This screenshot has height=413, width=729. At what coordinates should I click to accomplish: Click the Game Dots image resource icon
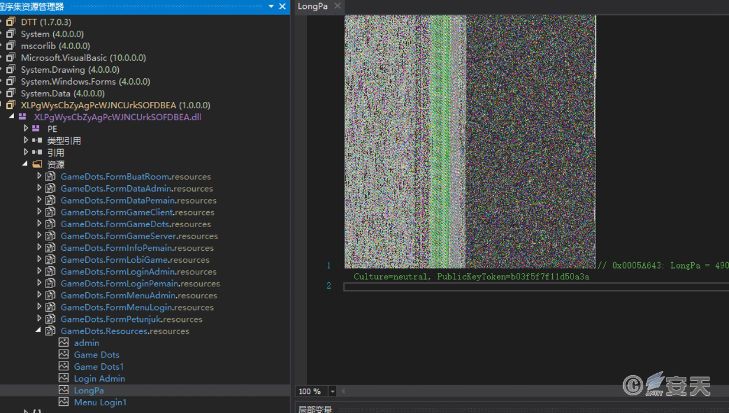pyautogui.click(x=64, y=354)
